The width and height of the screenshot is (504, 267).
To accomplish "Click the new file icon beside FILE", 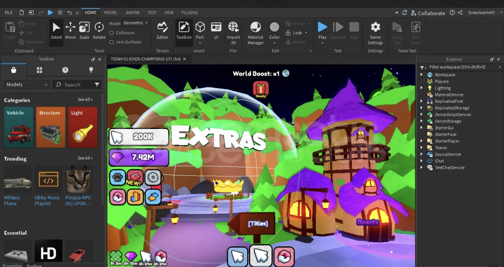I will pos(22,12).
